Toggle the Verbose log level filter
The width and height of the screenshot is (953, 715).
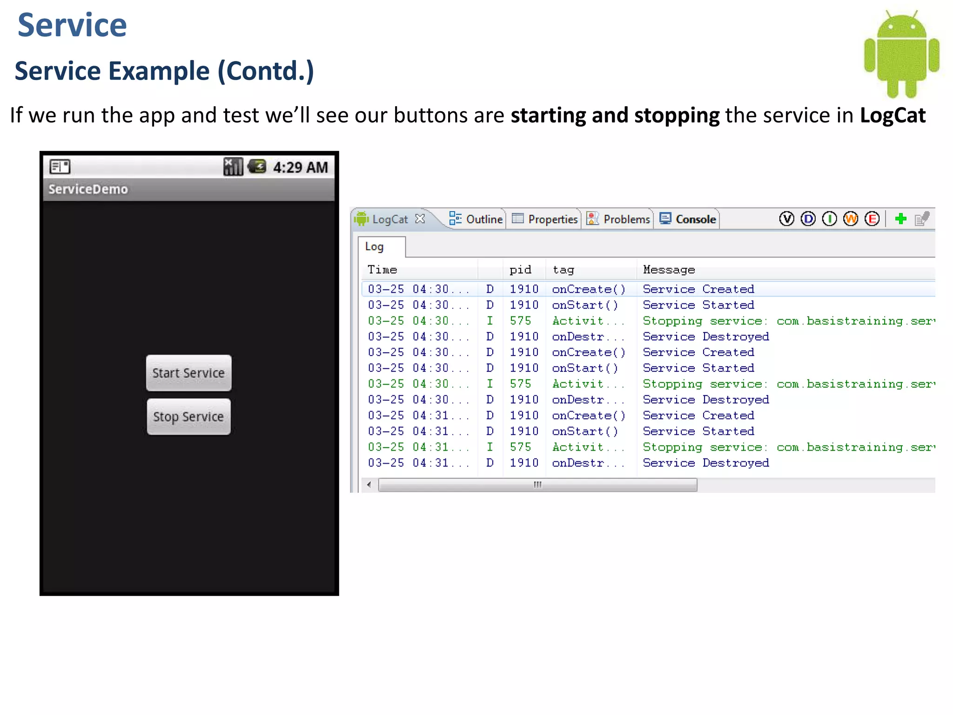click(786, 219)
